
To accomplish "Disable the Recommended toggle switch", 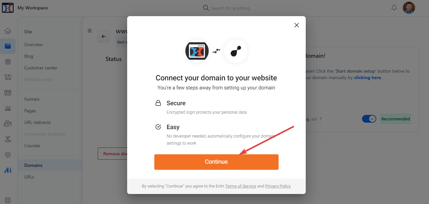I will [369, 118].
